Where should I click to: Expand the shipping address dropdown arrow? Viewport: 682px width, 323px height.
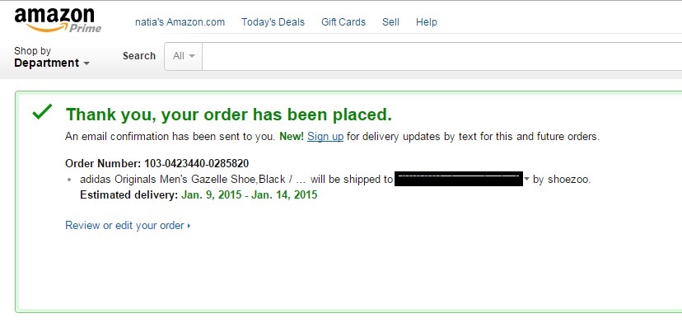click(526, 179)
